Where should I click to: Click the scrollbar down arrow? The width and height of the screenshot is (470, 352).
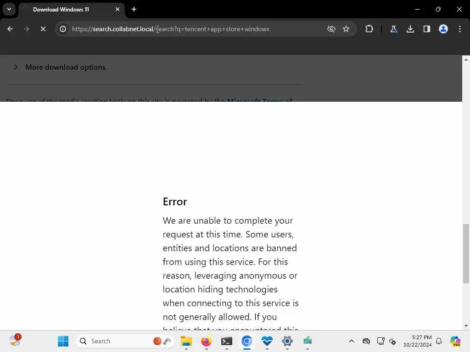465,326
